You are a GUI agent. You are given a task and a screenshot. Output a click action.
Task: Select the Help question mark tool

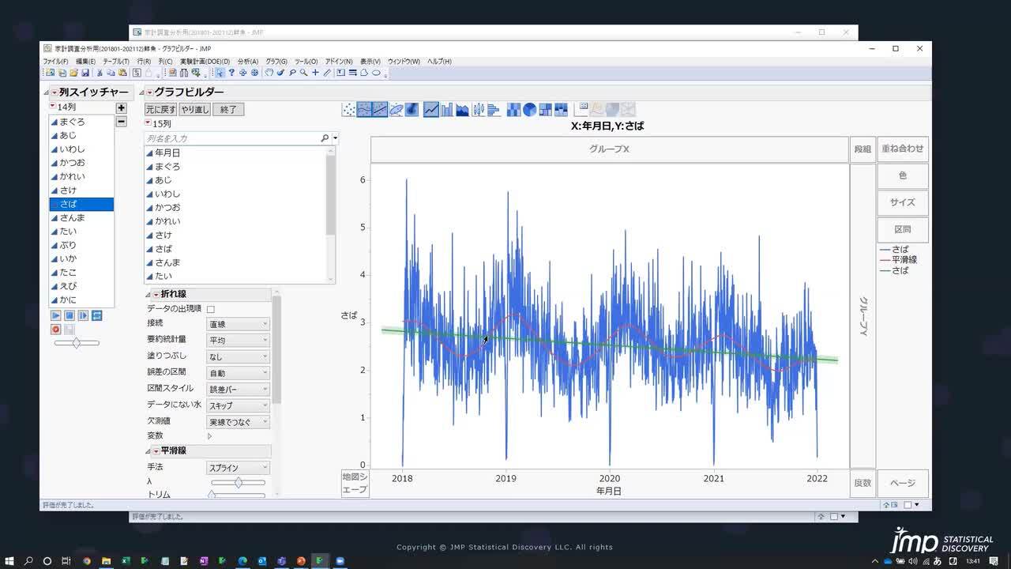click(231, 73)
